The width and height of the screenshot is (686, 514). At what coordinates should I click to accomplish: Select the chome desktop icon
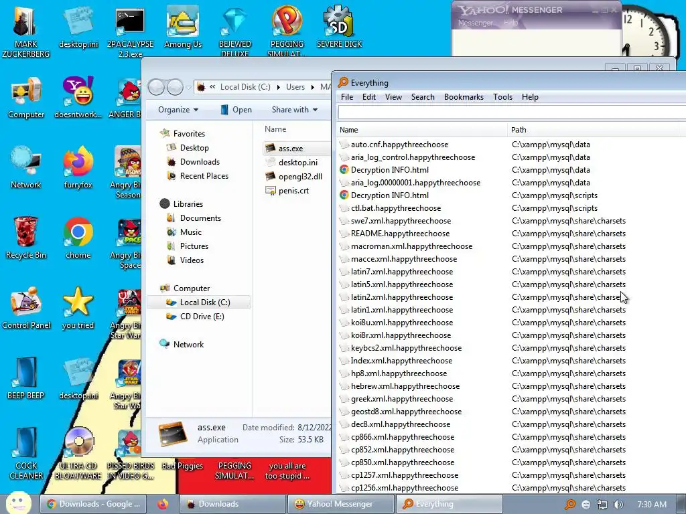click(x=78, y=238)
